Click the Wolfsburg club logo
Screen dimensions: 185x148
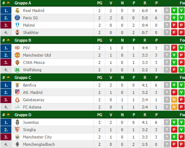(x=17, y=70)
